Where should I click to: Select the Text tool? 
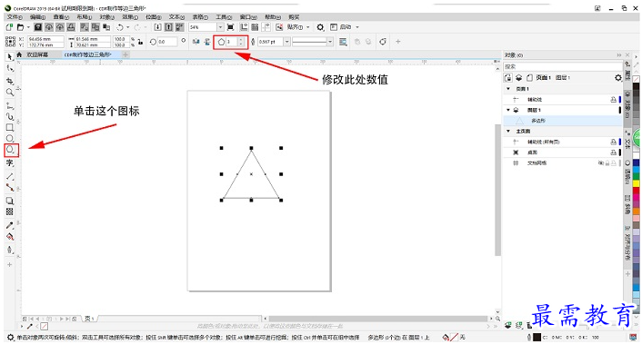10,163
